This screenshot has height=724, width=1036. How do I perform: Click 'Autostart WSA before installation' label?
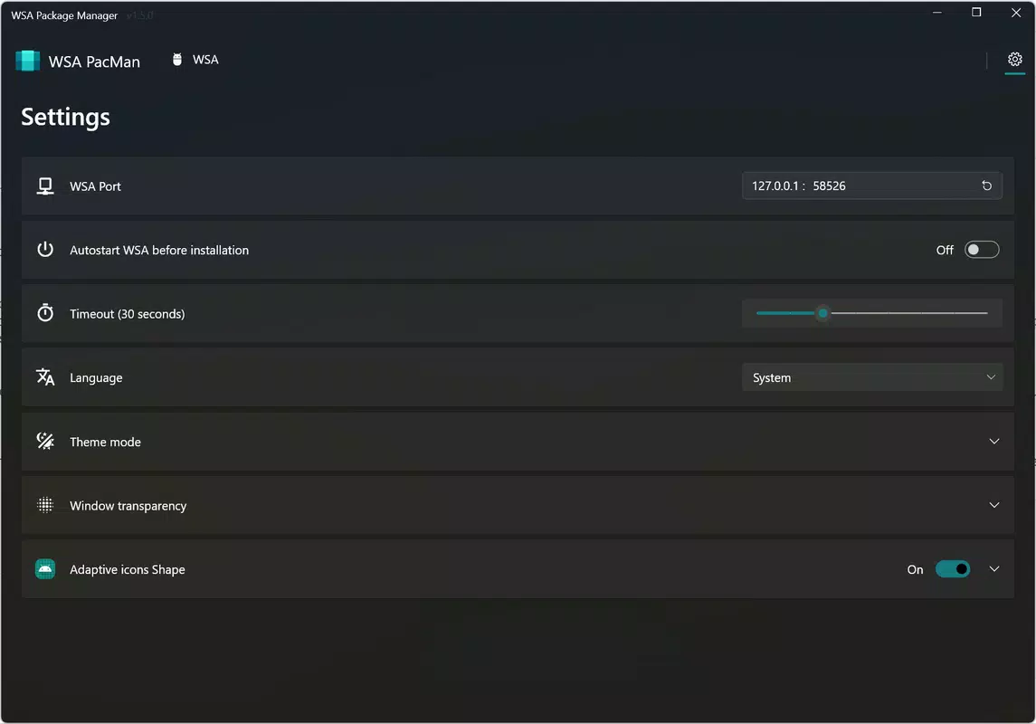click(x=159, y=251)
